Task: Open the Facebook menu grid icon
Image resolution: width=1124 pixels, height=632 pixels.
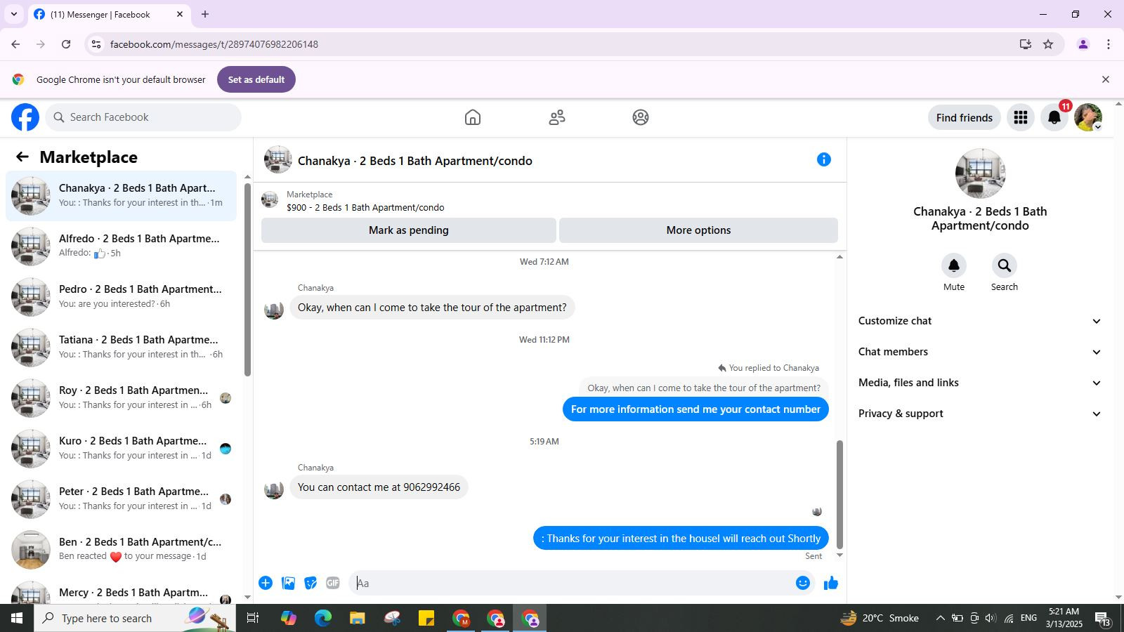Action: click(x=1021, y=117)
